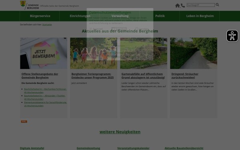
Task: Focus the Suchbegriff search field
Action: [201, 5]
